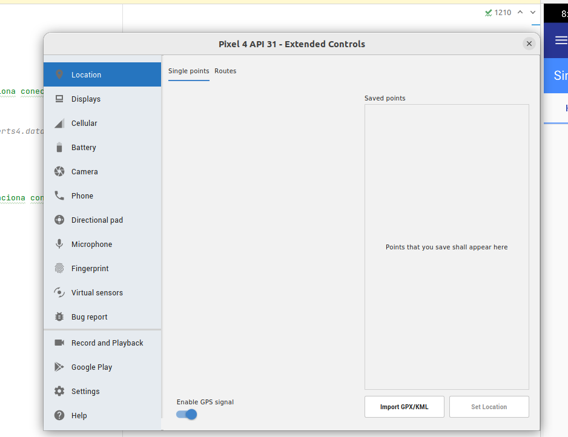The image size is (568, 437).
Task: Click the Location pin icon in sidebar
Action: coord(59,74)
